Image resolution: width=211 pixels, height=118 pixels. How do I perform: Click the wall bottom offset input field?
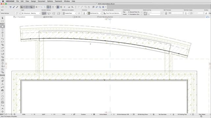(154, 14)
